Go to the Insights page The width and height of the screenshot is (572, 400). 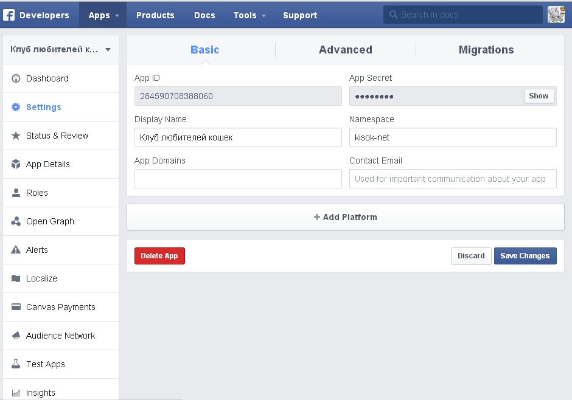pyautogui.click(x=61, y=390)
